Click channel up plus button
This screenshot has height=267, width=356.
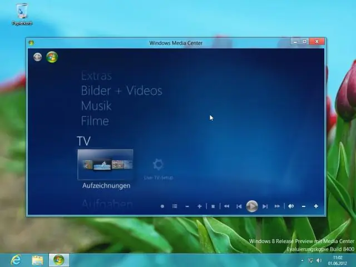pos(200,206)
